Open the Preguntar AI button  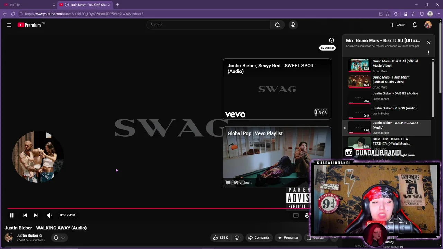pyautogui.click(x=288, y=238)
